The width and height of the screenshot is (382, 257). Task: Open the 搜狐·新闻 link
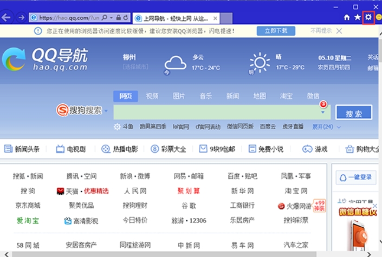(x=28, y=176)
